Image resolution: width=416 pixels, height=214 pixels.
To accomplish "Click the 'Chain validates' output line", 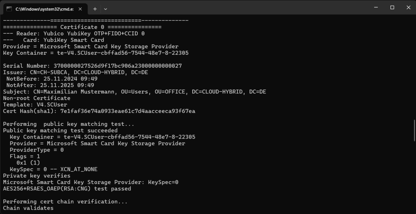I will pyautogui.click(x=28, y=208).
